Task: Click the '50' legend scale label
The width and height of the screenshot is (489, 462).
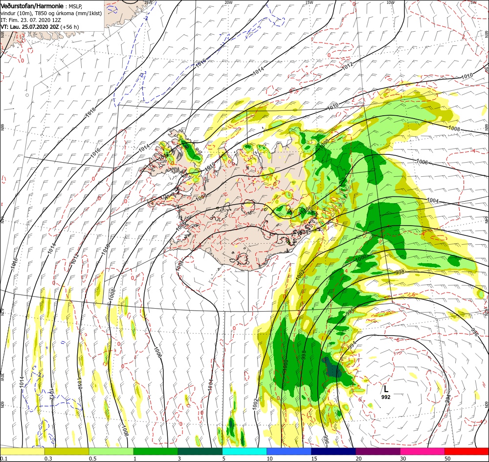Action: 447,459
